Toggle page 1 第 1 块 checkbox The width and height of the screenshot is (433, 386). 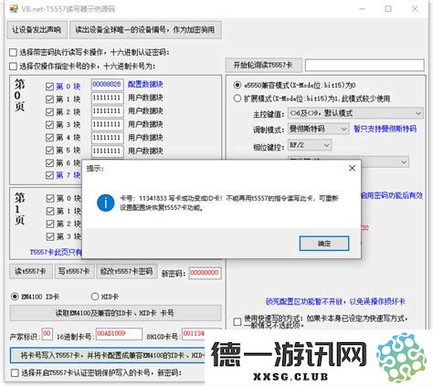coord(50,212)
